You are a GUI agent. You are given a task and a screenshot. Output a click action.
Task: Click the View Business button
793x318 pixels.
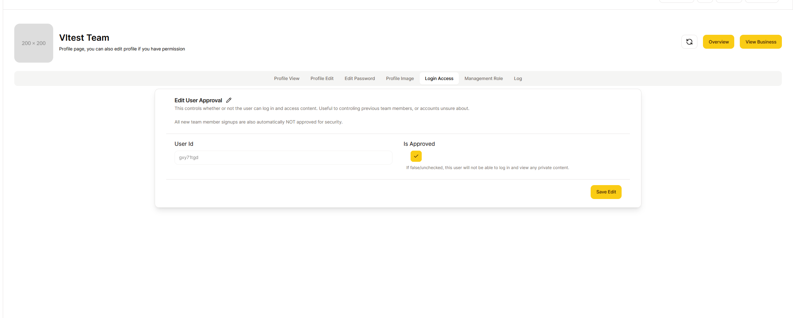click(x=760, y=42)
